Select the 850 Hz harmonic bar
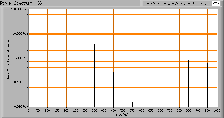The width and height of the screenshot is (224, 118). coord(189,83)
